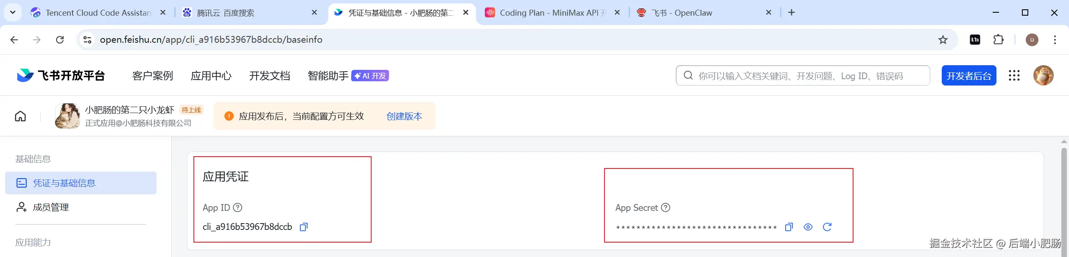
Task: Bookmark this page with star icon
Action: coord(943,40)
